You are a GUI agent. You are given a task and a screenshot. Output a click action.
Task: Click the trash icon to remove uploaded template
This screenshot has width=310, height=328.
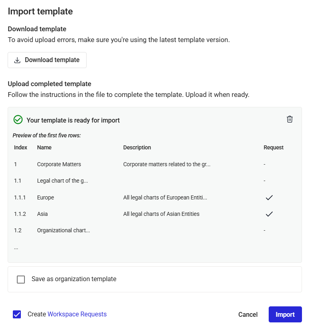(x=290, y=119)
